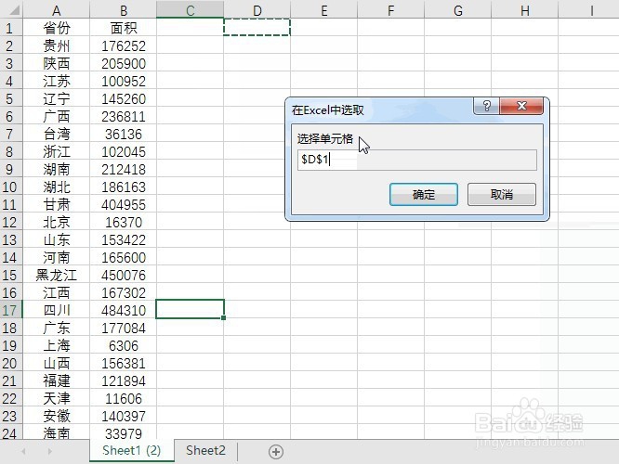This screenshot has height=464, width=619.
Task: Click the 取消 button in the dialog
Action: coord(501,194)
